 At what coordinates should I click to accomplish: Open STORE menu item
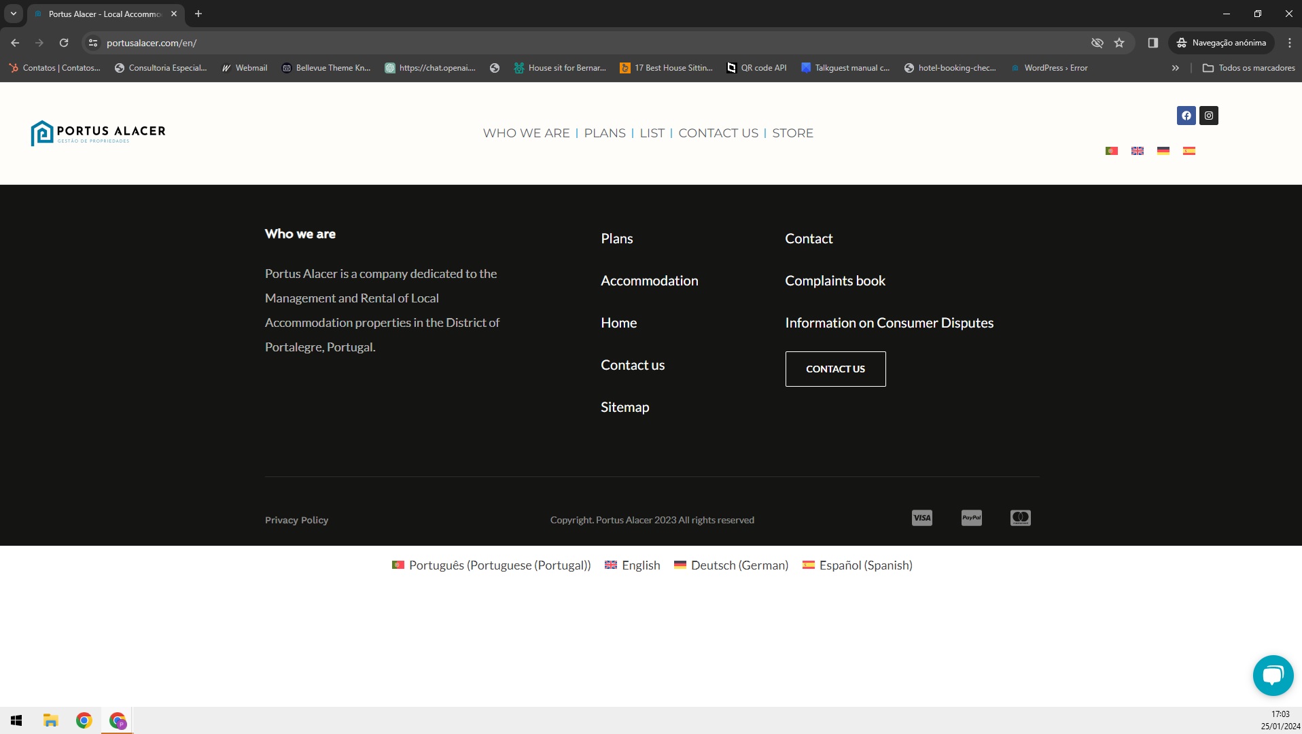click(x=792, y=133)
